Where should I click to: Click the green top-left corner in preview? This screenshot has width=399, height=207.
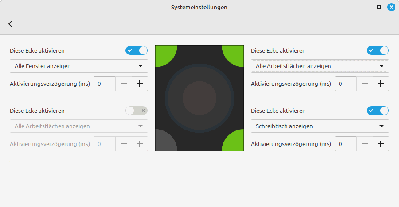pyautogui.click(x=164, y=53)
